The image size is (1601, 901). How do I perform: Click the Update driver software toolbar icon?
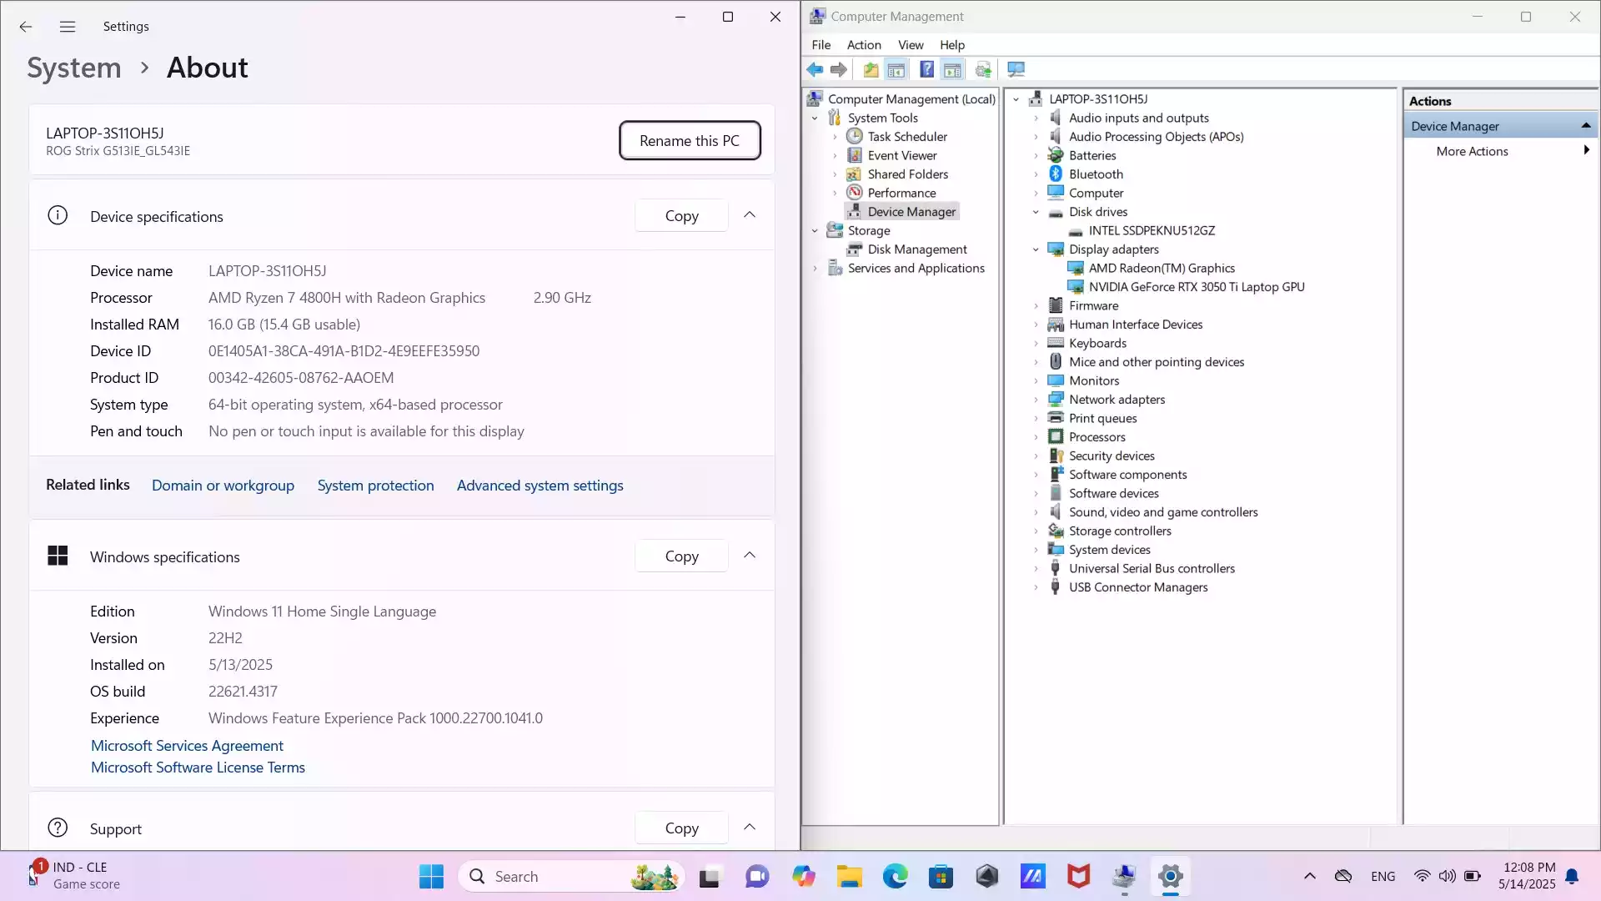click(x=984, y=70)
